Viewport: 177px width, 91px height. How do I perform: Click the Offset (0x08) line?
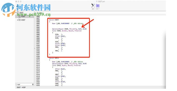coord(61,43)
